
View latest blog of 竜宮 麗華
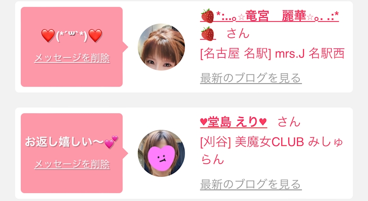(251, 78)
